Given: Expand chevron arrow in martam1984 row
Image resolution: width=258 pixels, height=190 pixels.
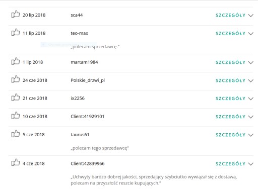Looking at the screenshot, I should click(x=251, y=62).
